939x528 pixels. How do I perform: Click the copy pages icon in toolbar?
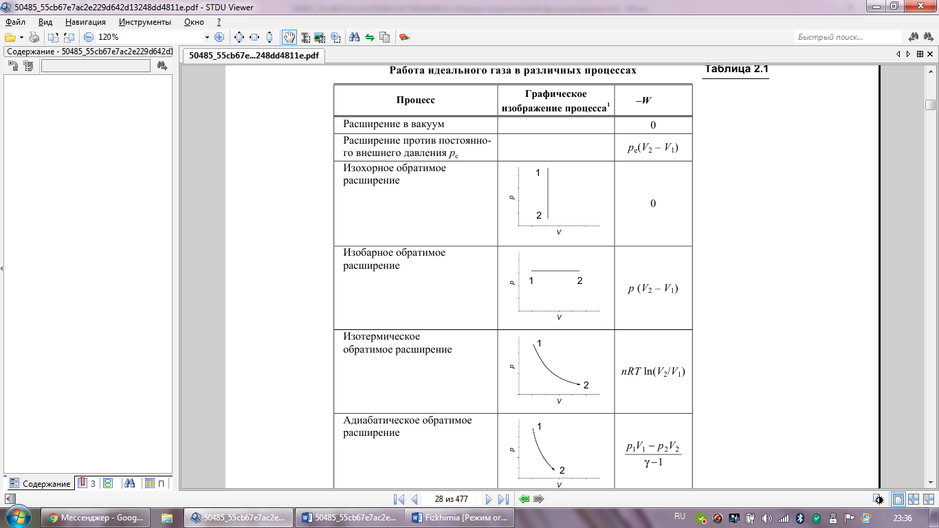[x=385, y=37]
